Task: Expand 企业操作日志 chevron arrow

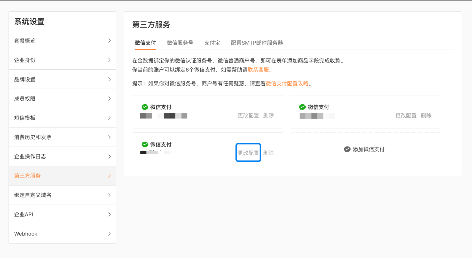Action: pos(109,157)
